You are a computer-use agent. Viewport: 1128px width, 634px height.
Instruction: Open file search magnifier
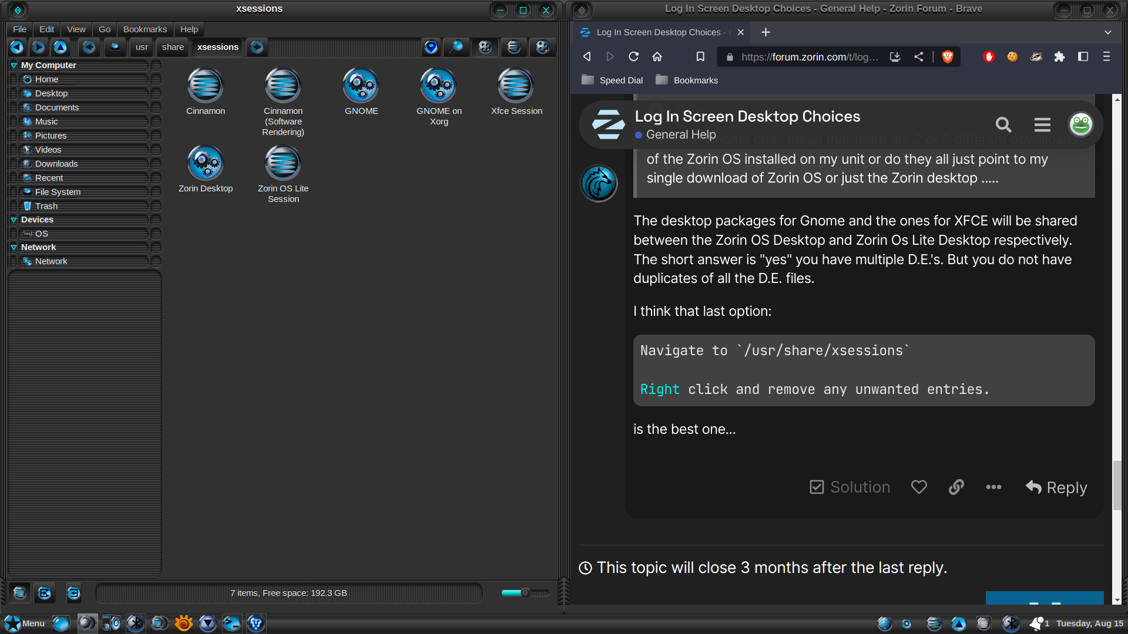(457, 47)
